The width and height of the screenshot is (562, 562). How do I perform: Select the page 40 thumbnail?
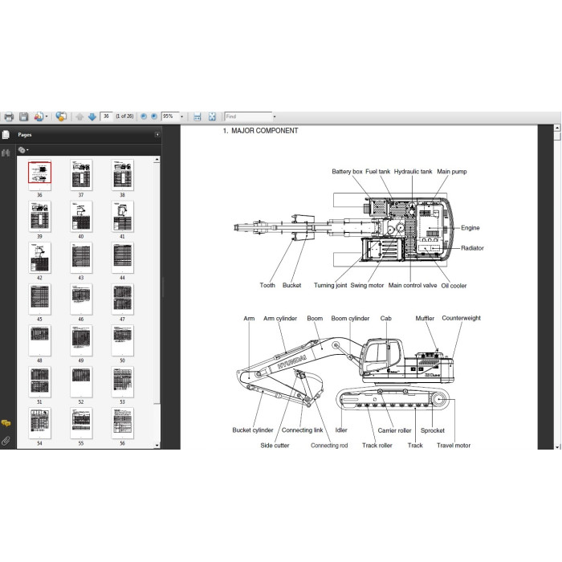[81, 216]
